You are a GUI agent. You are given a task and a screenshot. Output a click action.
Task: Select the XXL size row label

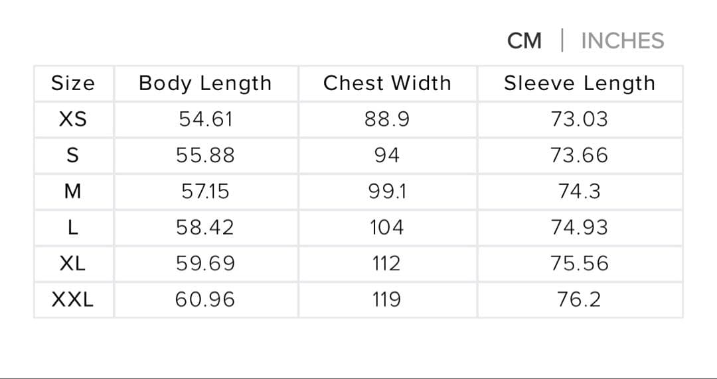click(x=73, y=300)
